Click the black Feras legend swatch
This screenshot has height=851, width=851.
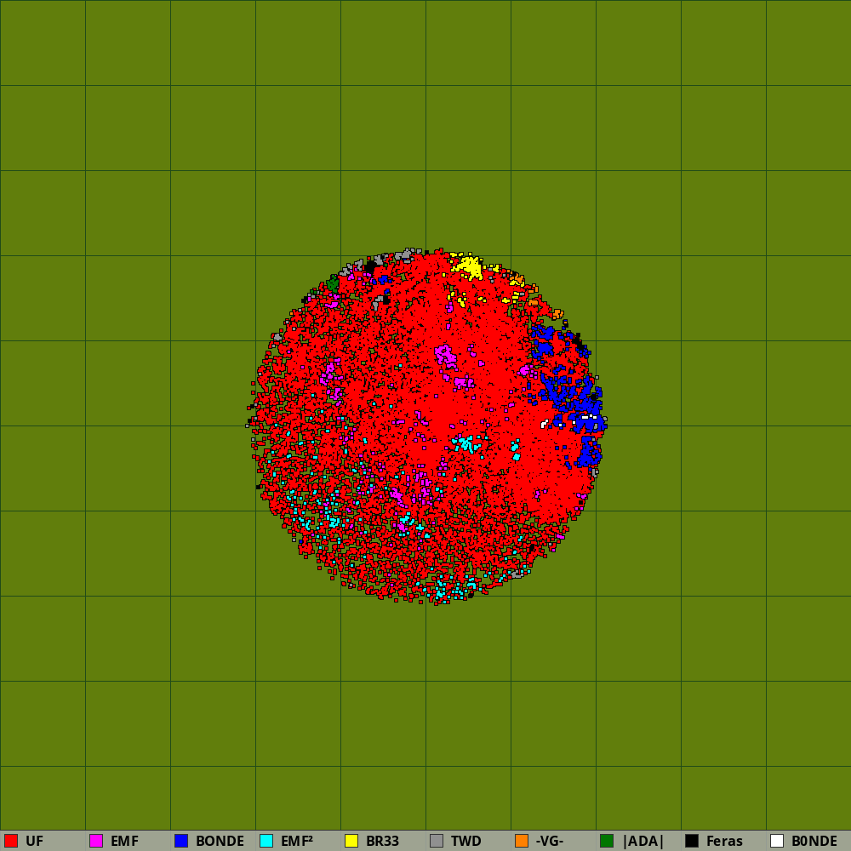click(x=692, y=841)
